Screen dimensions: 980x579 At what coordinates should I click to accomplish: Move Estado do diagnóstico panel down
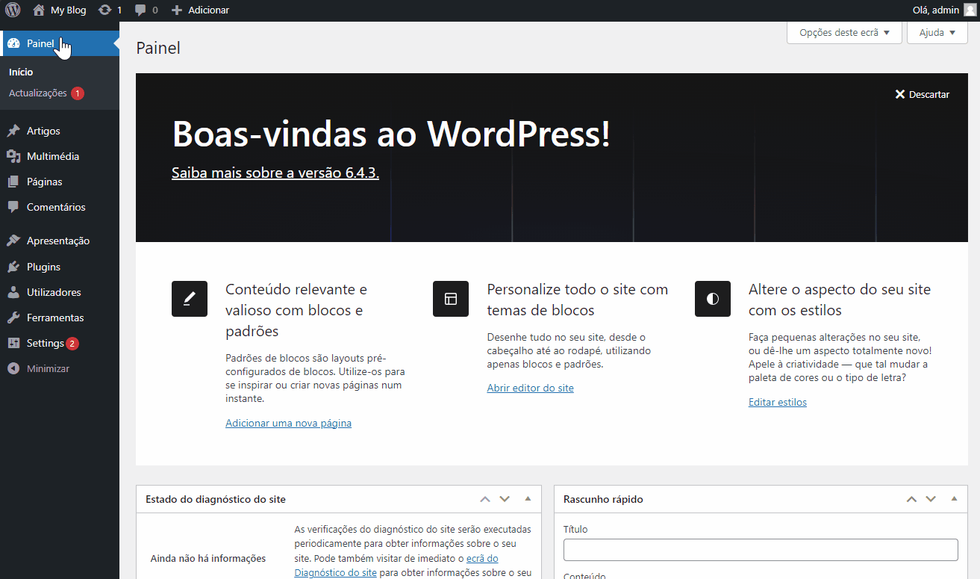pos(505,499)
